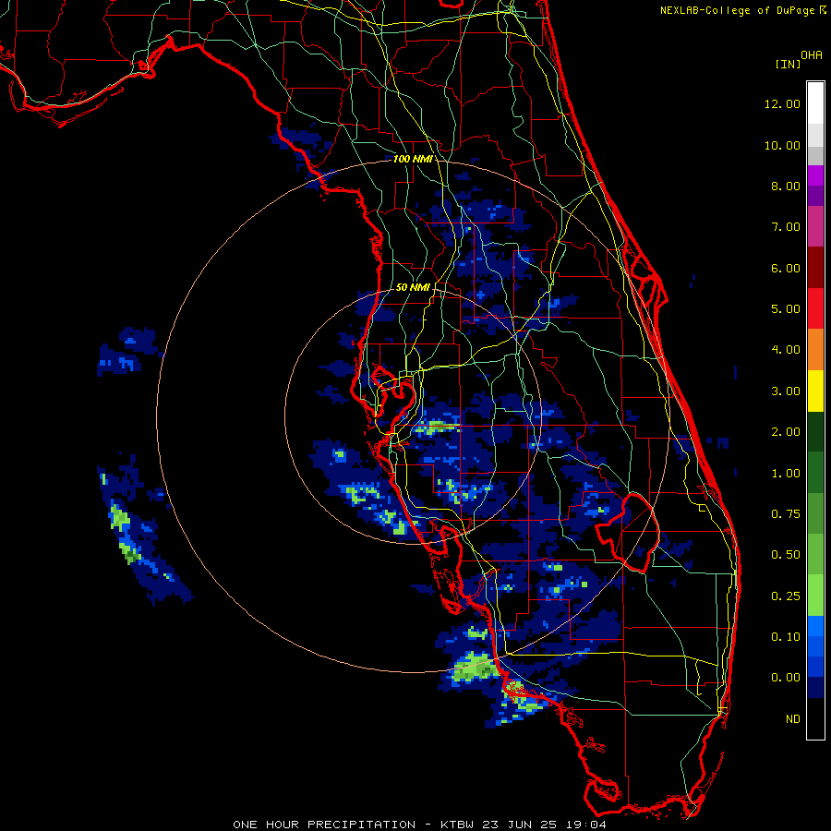
Task: Click the 3.00 legend value
Action: point(785,391)
